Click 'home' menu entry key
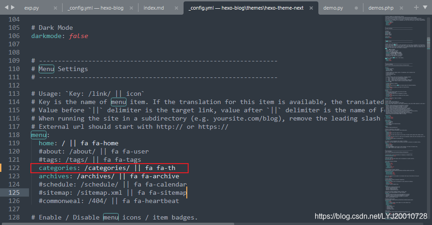432x225 pixels. 46,143
